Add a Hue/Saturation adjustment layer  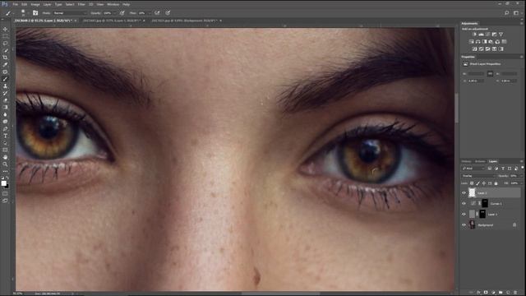[471, 42]
